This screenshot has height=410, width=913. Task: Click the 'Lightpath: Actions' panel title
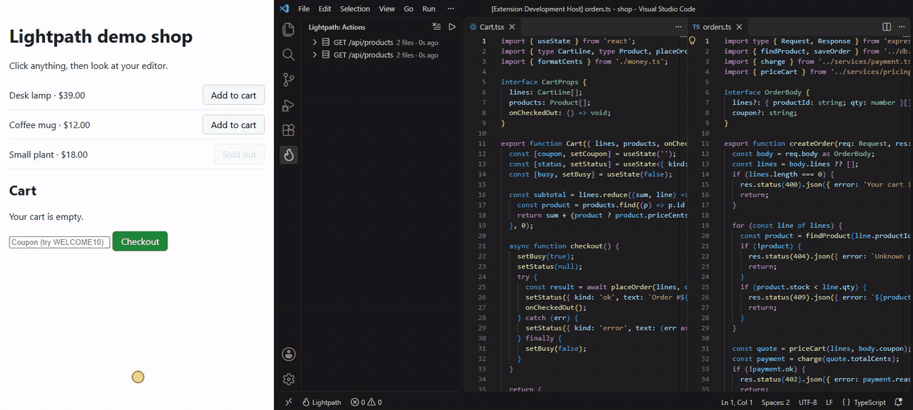point(337,27)
